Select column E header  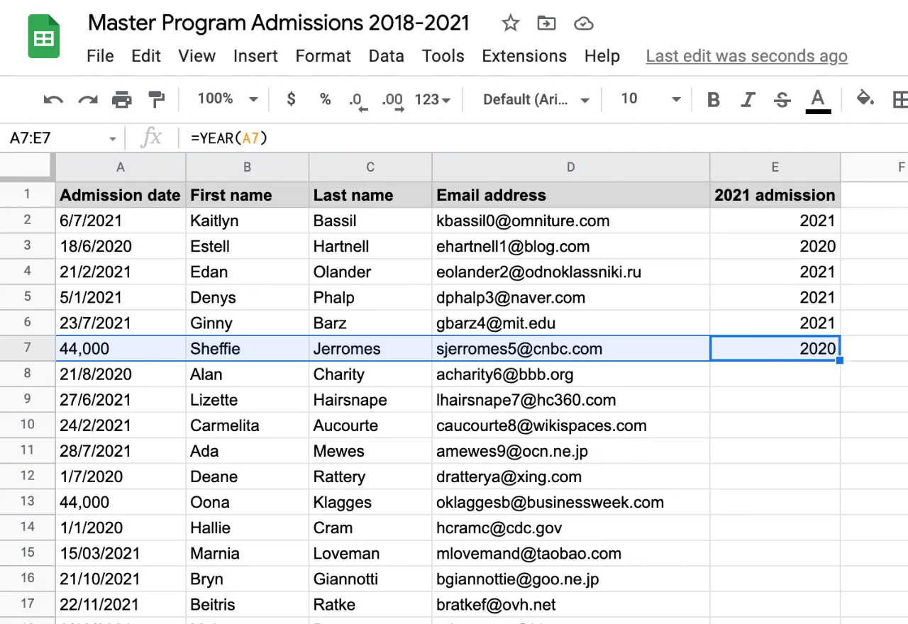pos(775,167)
